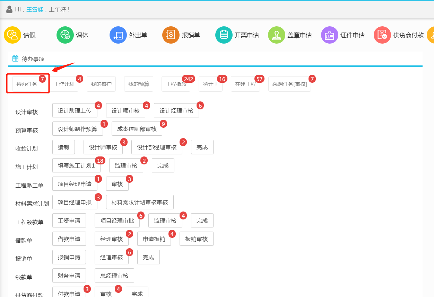View the 我的客户 tab
The height and width of the screenshot is (297, 434).
click(101, 84)
